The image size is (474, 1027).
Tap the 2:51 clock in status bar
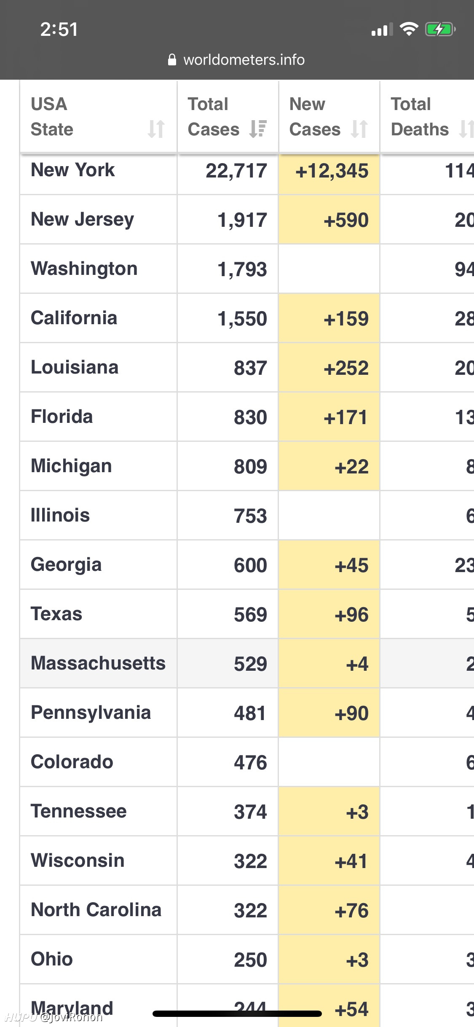[59, 30]
